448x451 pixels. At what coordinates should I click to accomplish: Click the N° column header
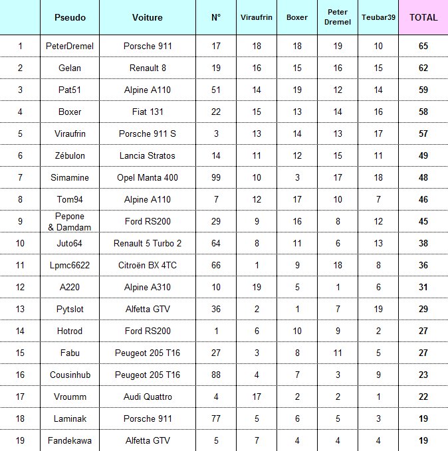[216, 17]
